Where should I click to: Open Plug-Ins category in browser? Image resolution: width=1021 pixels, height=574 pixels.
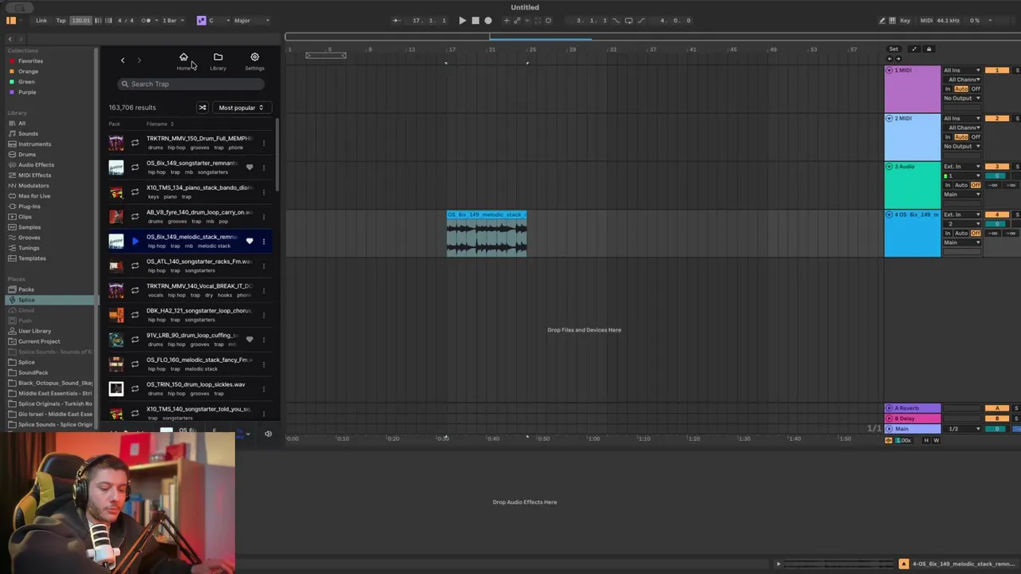[29, 206]
